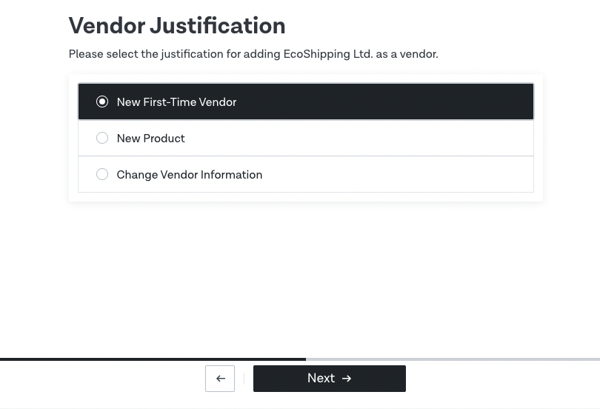Pick the Change Vendor Information radio button
600x409 pixels.
102,174
